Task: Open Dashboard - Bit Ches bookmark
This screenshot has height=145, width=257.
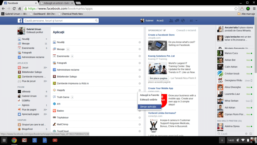Action: pos(43,14)
